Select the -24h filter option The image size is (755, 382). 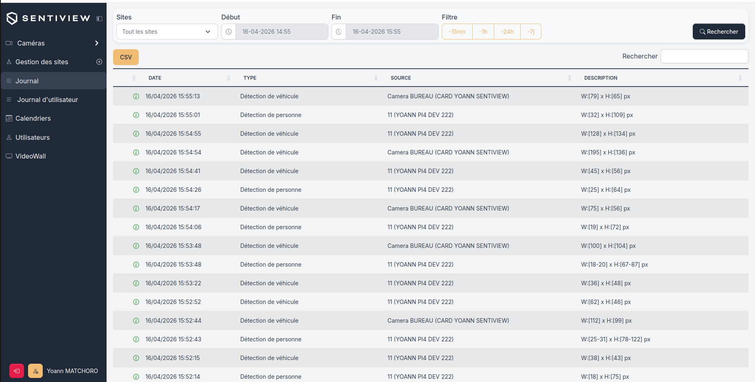[507, 32]
